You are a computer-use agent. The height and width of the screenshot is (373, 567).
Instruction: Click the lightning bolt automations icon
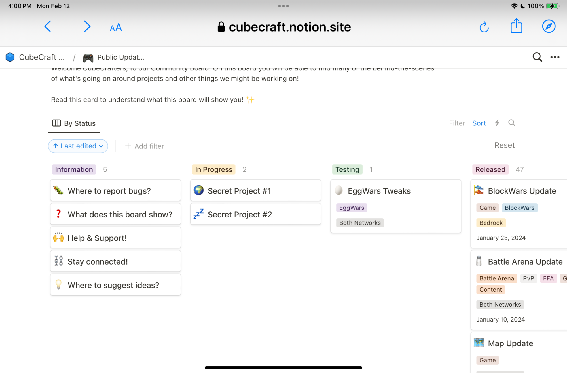pyautogui.click(x=497, y=123)
